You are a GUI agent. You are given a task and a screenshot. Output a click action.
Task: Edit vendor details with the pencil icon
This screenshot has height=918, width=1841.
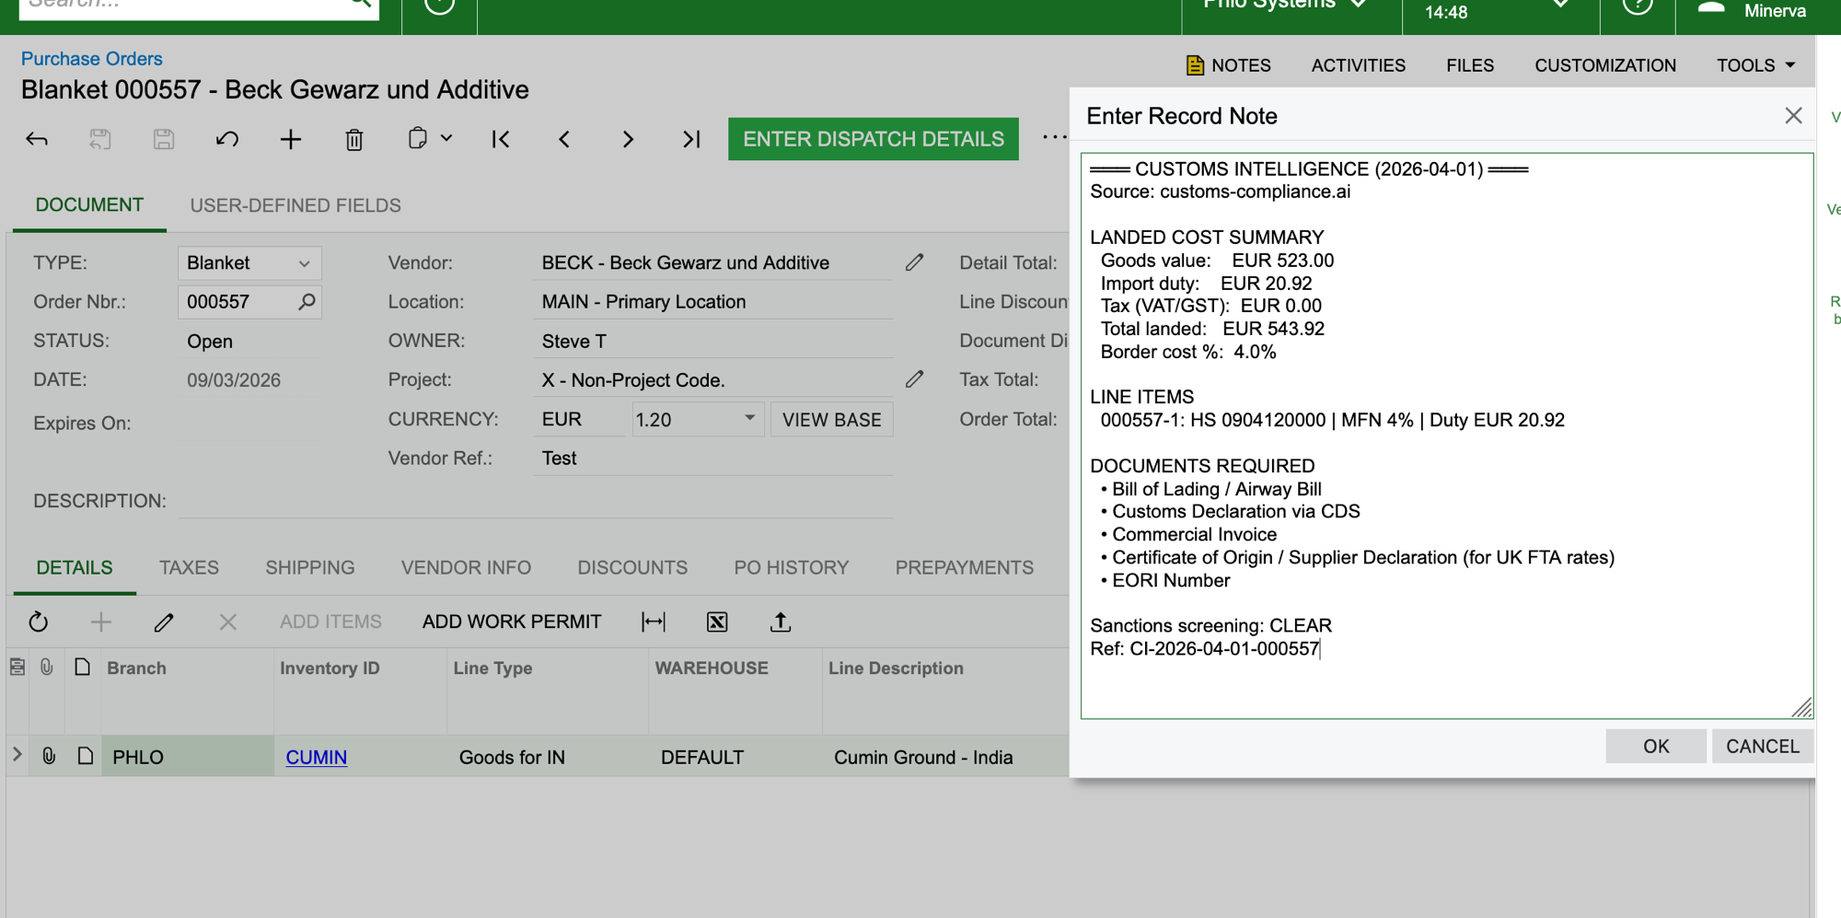coord(914,262)
